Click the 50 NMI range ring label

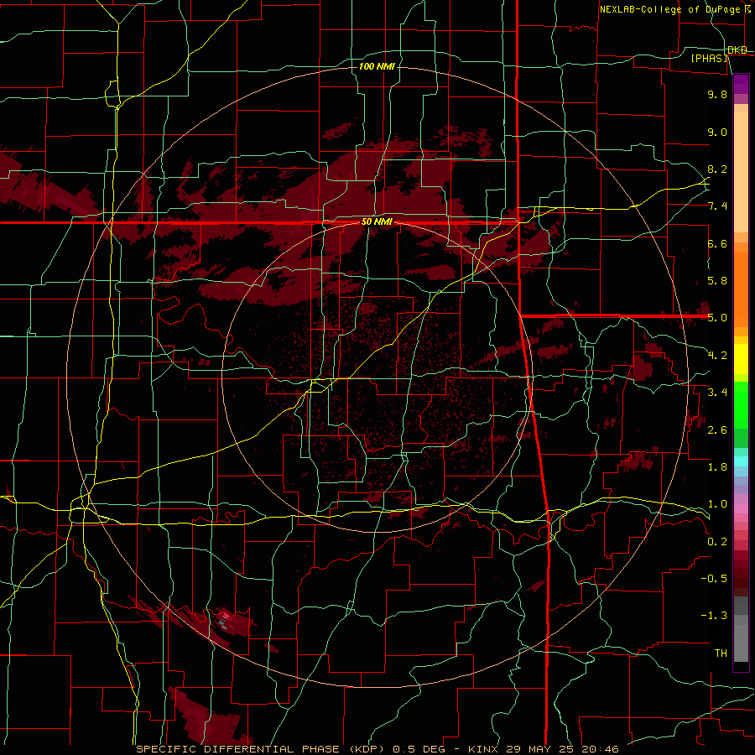pyautogui.click(x=377, y=222)
